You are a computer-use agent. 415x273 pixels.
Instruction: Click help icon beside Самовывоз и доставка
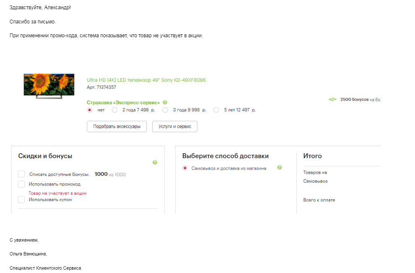(280, 167)
